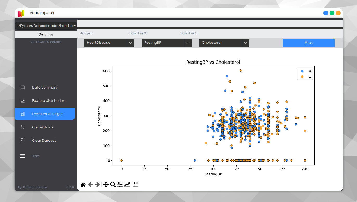This screenshot has width=357, height=202.
Task: Click the Save figure icon
Action: coord(135,184)
